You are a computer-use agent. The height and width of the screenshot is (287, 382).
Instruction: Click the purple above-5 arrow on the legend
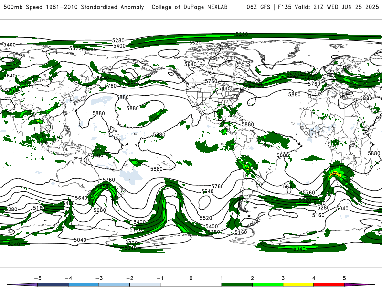[360, 285]
